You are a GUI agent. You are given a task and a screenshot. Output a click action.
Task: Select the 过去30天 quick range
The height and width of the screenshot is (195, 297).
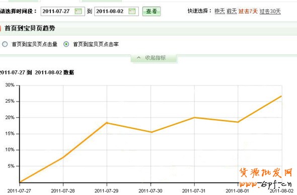coord(270,12)
